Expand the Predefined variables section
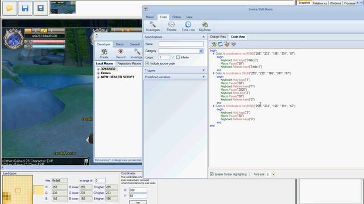This screenshot has height=204, width=364. [x=204, y=77]
